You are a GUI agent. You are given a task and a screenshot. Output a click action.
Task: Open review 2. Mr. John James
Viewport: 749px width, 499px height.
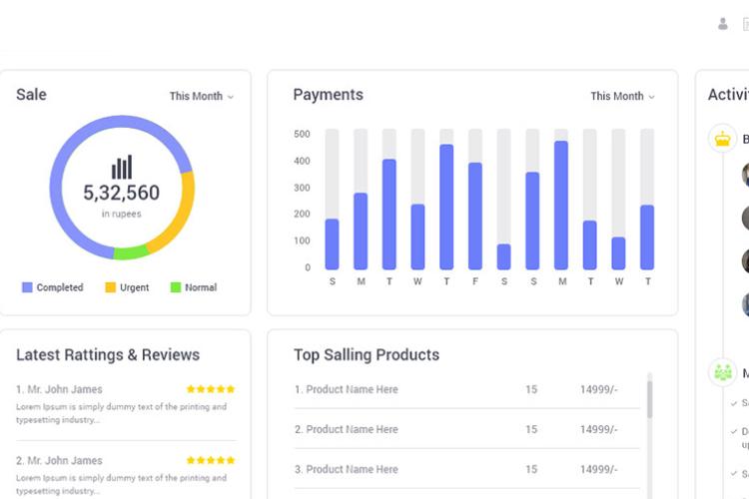(59, 460)
